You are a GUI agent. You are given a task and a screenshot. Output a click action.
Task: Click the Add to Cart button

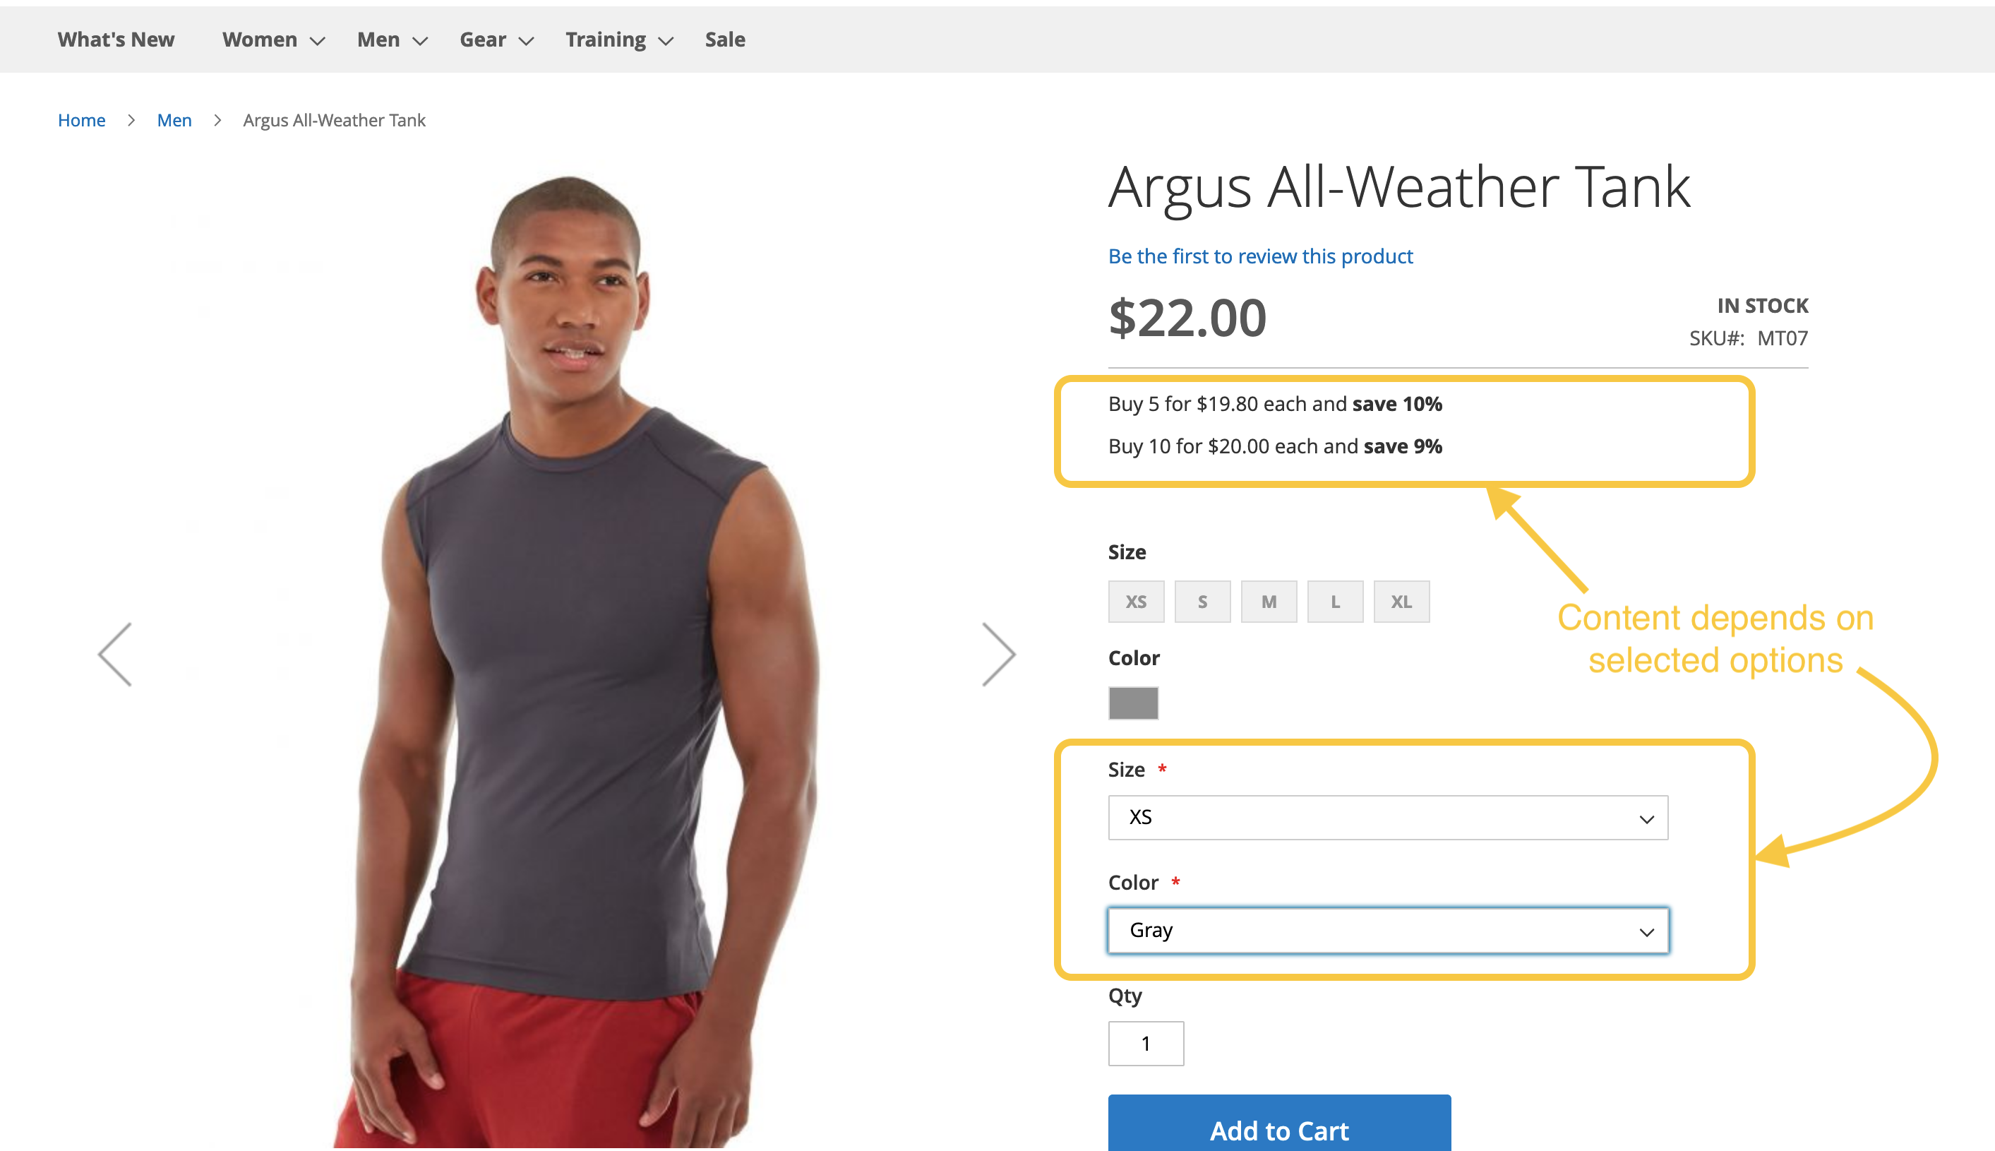[1279, 1123]
